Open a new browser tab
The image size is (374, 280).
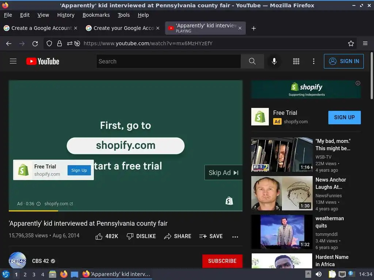click(x=254, y=28)
